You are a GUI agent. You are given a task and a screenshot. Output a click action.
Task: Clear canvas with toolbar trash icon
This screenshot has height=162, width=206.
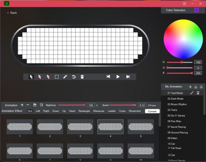point(82,77)
